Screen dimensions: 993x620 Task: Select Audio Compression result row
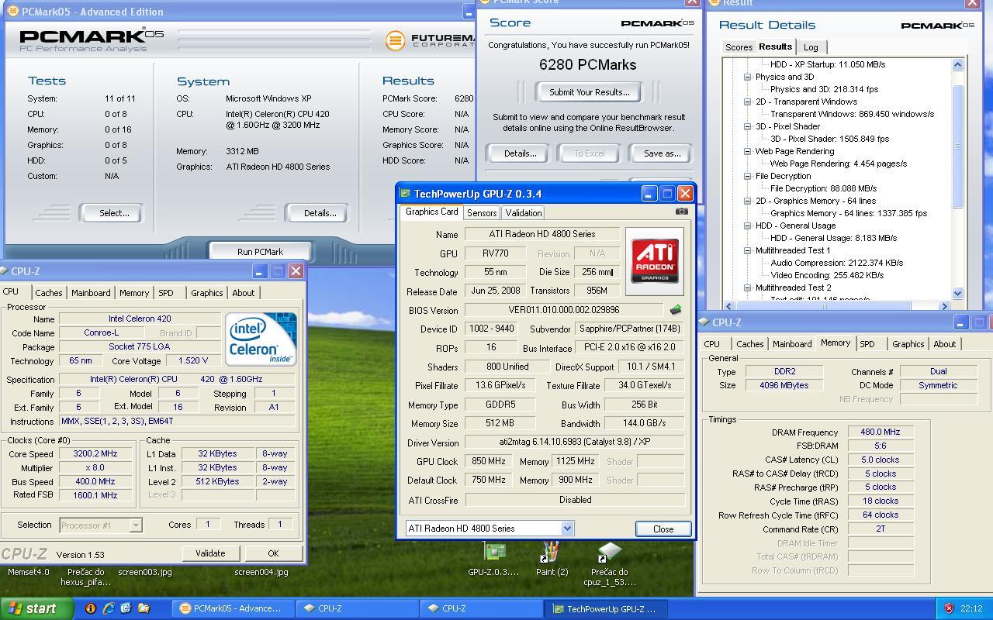pos(836,263)
